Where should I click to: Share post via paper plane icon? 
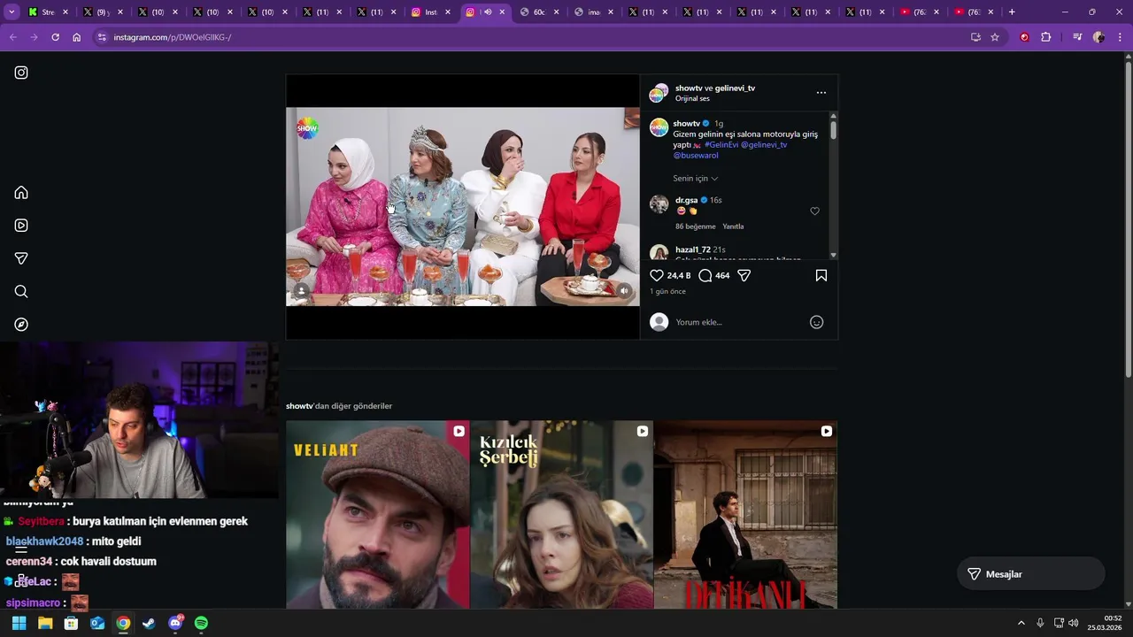click(744, 276)
